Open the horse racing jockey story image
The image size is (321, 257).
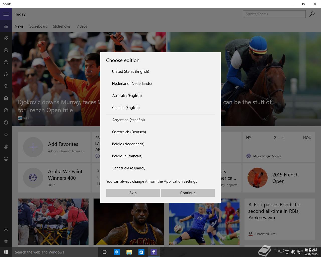click(x=271, y=79)
